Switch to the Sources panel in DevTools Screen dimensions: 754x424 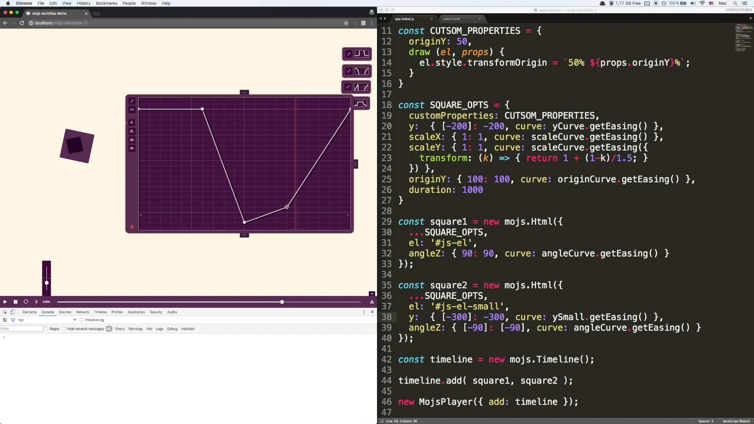coord(65,312)
